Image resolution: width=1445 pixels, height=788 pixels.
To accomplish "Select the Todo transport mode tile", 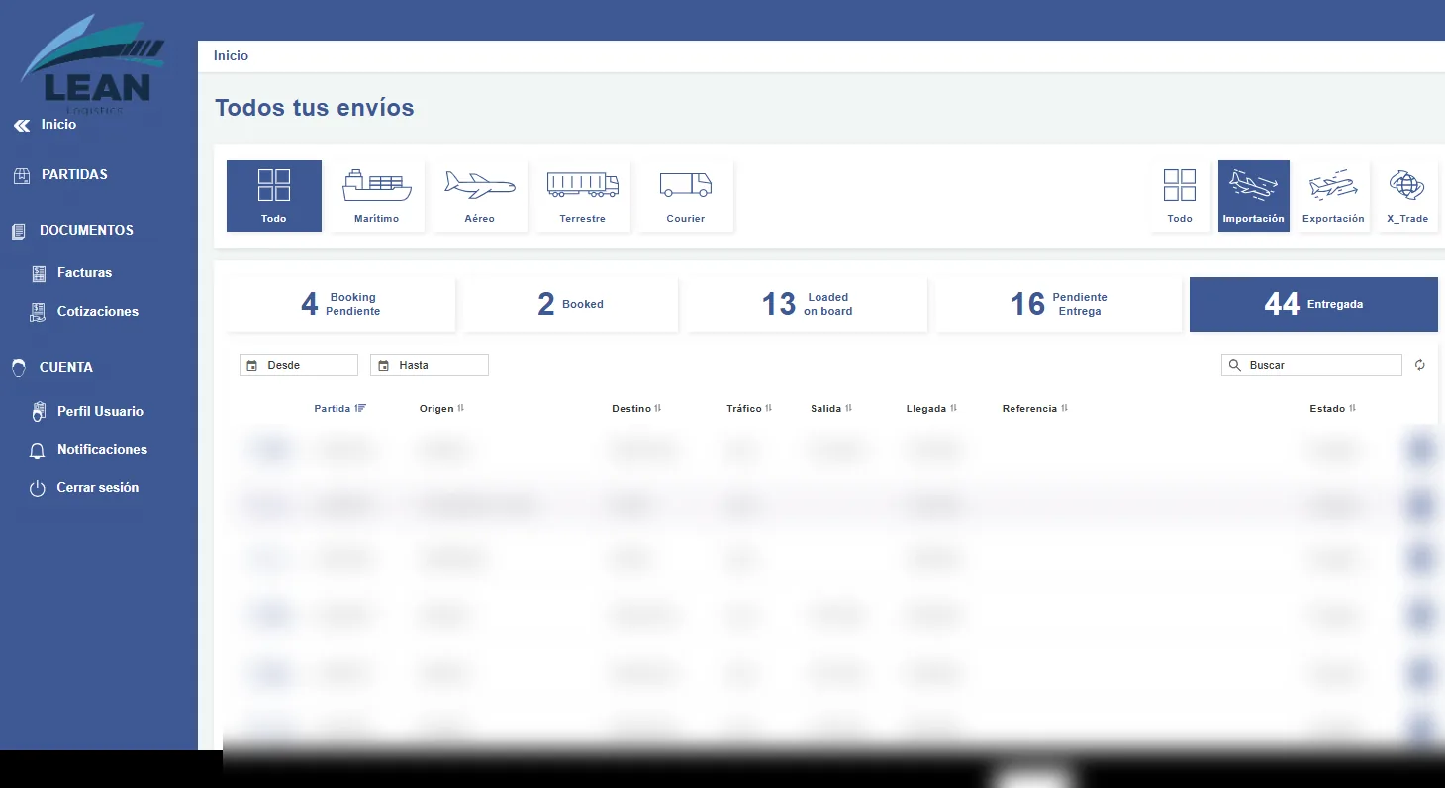I will 274,196.
